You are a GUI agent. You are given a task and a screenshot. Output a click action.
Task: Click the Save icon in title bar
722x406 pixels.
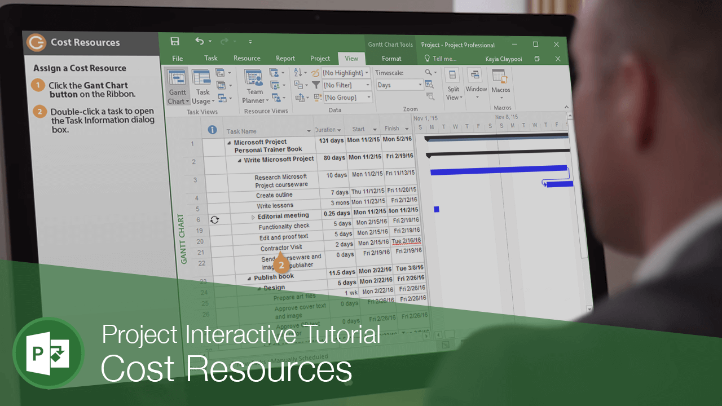[175, 42]
